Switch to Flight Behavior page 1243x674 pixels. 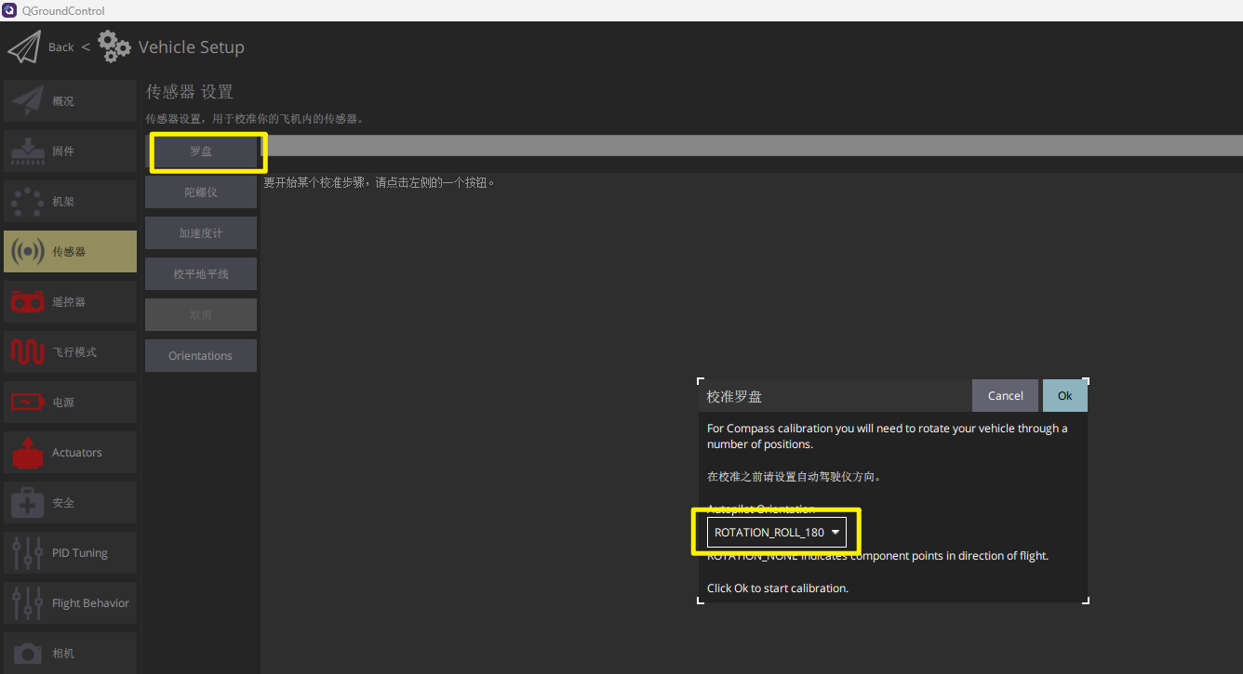coord(71,603)
